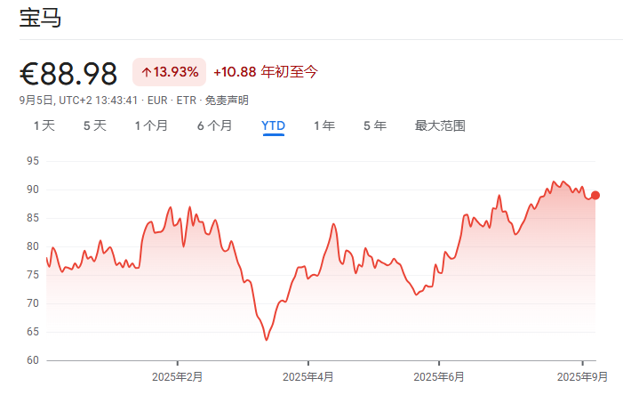Screen dimensions: 623x395
Task: Select the 1天 time range tab
Action: click(x=44, y=125)
